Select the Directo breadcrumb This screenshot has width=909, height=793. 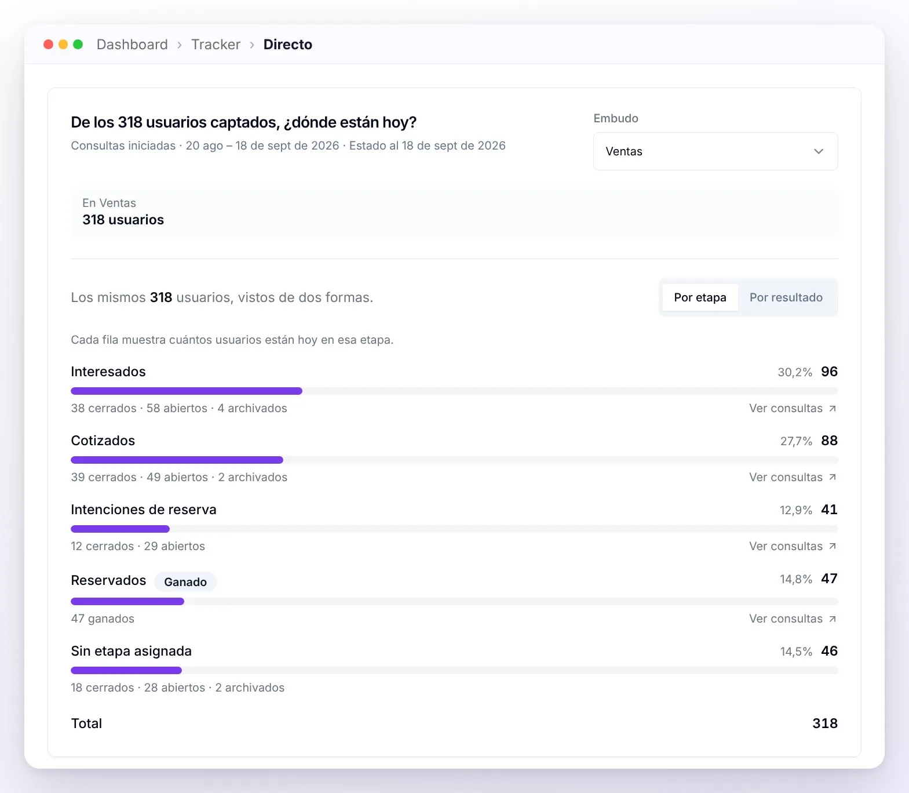click(x=288, y=45)
